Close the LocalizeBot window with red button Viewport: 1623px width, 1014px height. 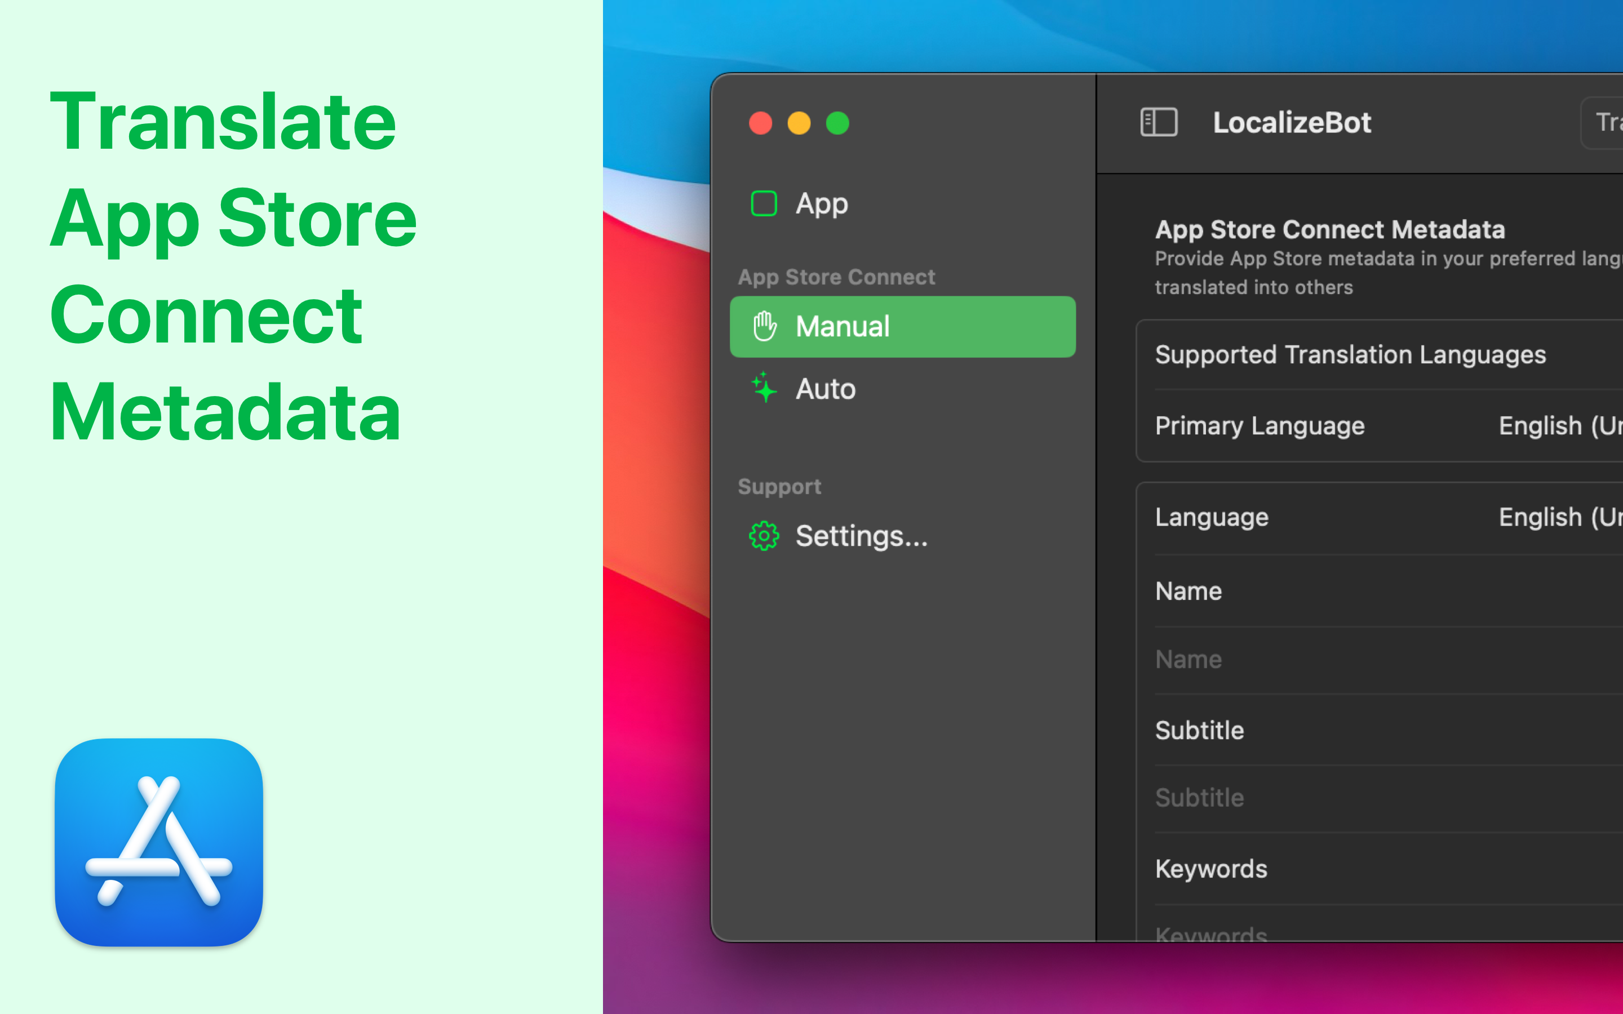[x=761, y=123]
